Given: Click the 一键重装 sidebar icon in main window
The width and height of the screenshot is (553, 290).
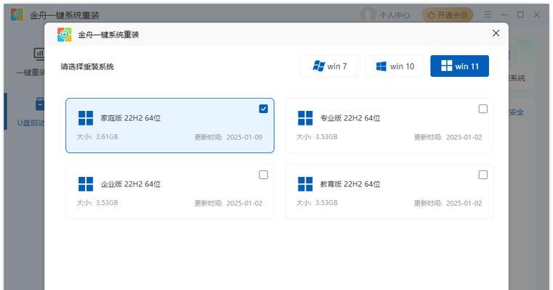Looking at the screenshot, I should 39,54.
